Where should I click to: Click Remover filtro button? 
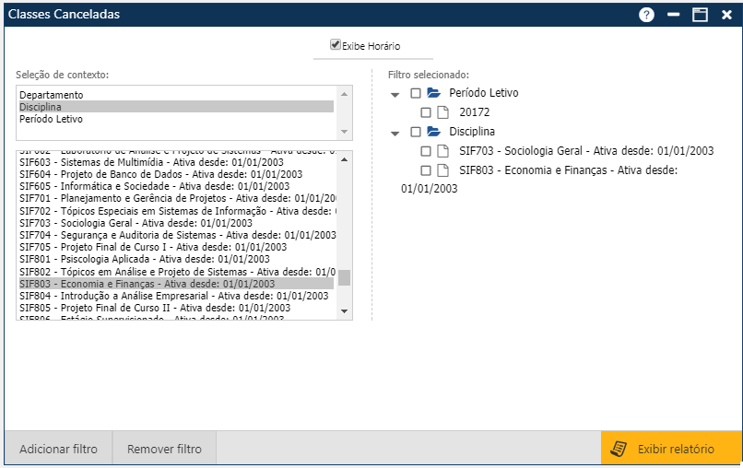pyautogui.click(x=164, y=449)
